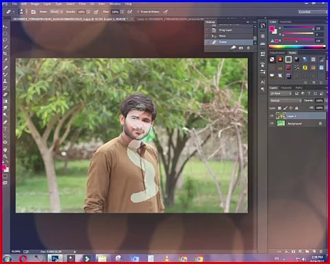Screen dimensions: 330x264
Task: Select the Brush tool
Action: [x=5, y=74]
